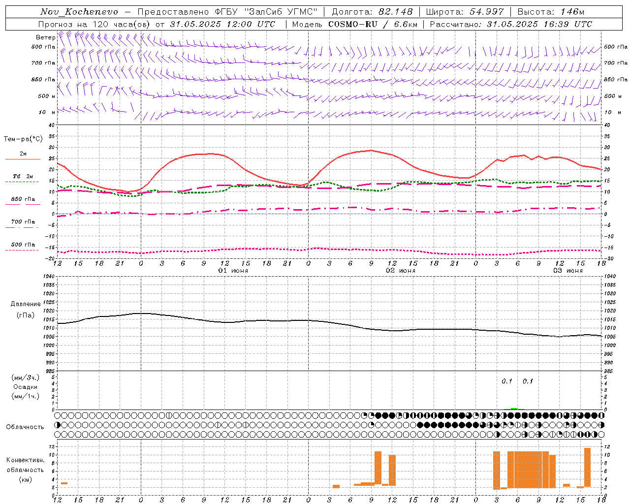Click the 03 июня date label
This screenshot has width=630, height=504.
(x=567, y=271)
